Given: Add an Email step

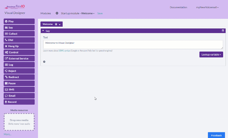Looking at the screenshot, I should coord(19,96).
